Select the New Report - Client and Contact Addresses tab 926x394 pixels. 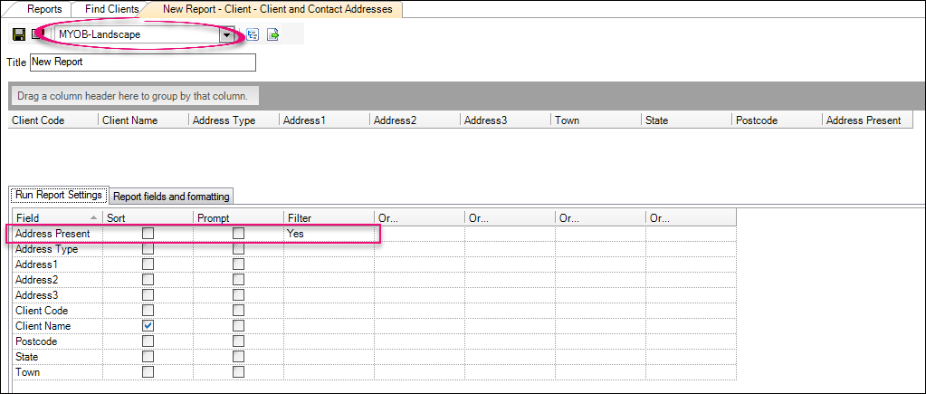[x=277, y=9]
